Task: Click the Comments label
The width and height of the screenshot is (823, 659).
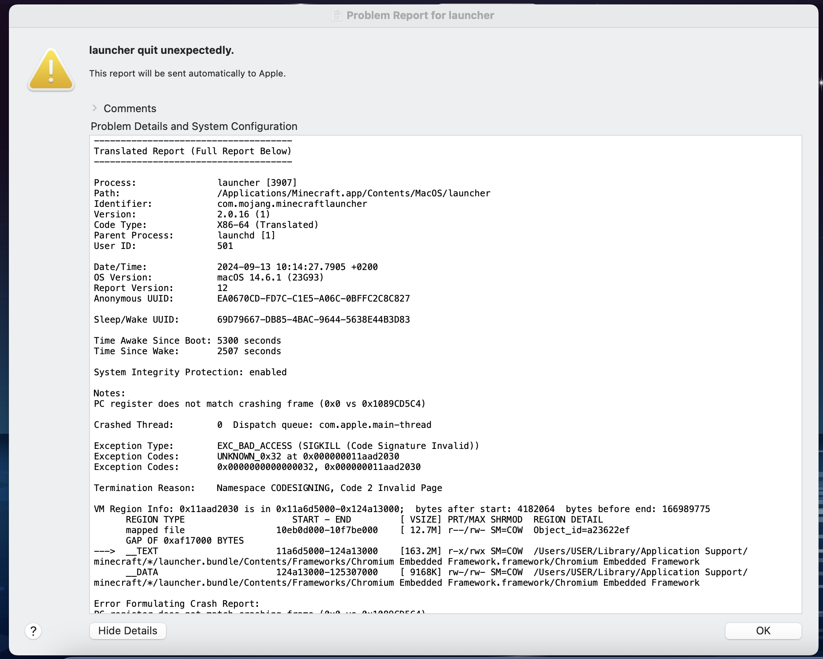Action: pyautogui.click(x=130, y=108)
